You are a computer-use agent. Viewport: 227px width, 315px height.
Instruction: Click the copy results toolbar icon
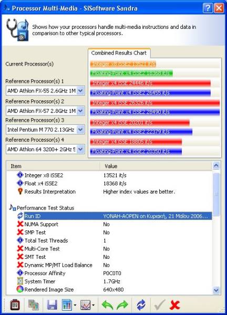tap(34, 305)
